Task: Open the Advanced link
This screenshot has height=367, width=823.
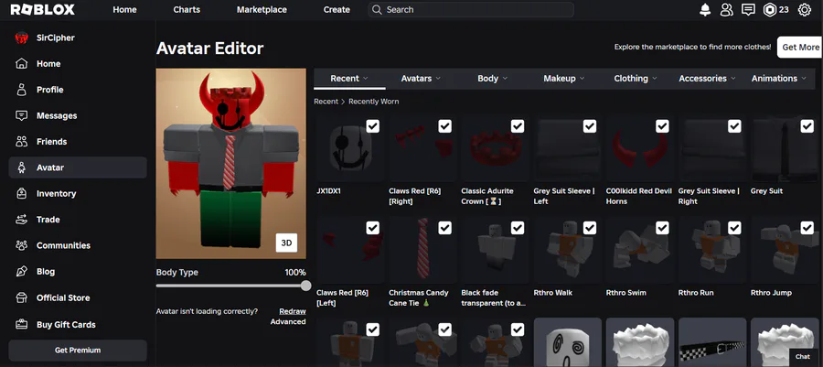Action: pyautogui.click(x=288, y=321)
